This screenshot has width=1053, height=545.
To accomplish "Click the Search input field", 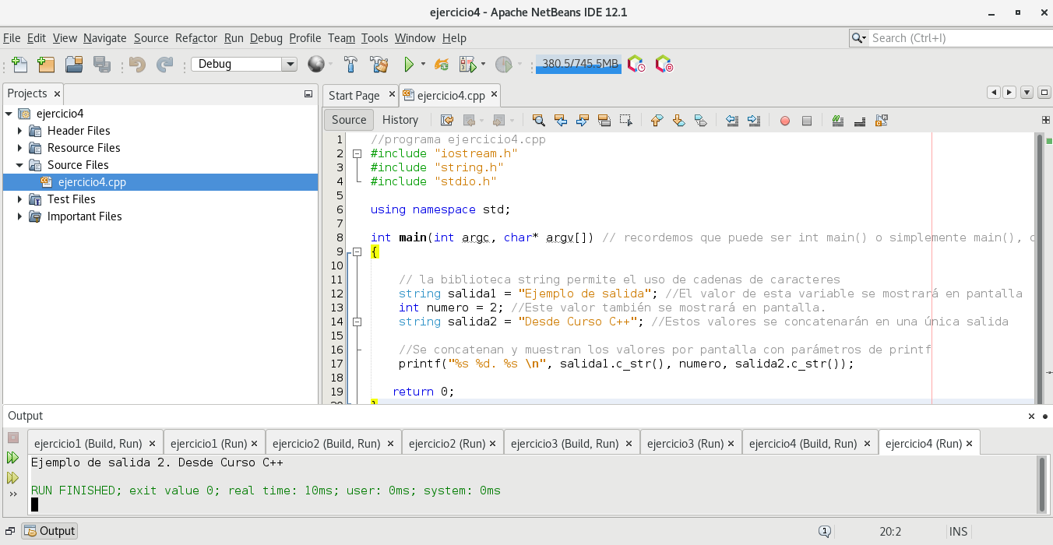I will pos(954,38).
